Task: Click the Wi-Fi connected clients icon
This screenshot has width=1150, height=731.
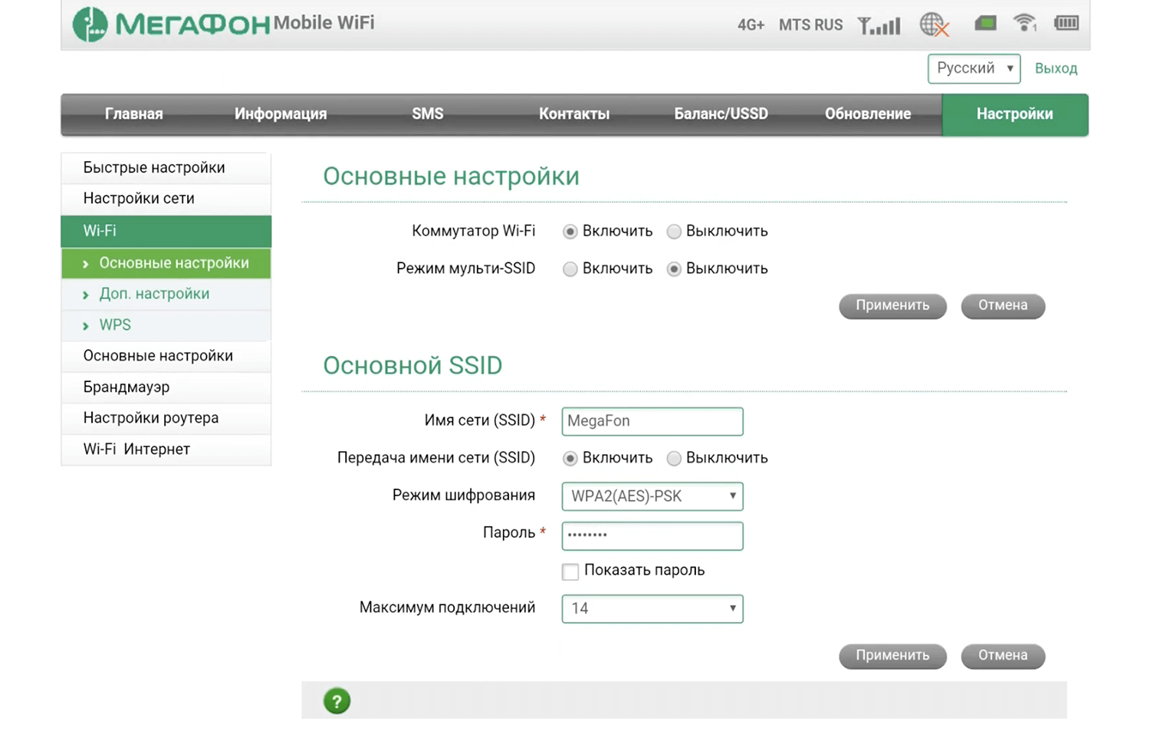Action: click(x=1024, y=23)
